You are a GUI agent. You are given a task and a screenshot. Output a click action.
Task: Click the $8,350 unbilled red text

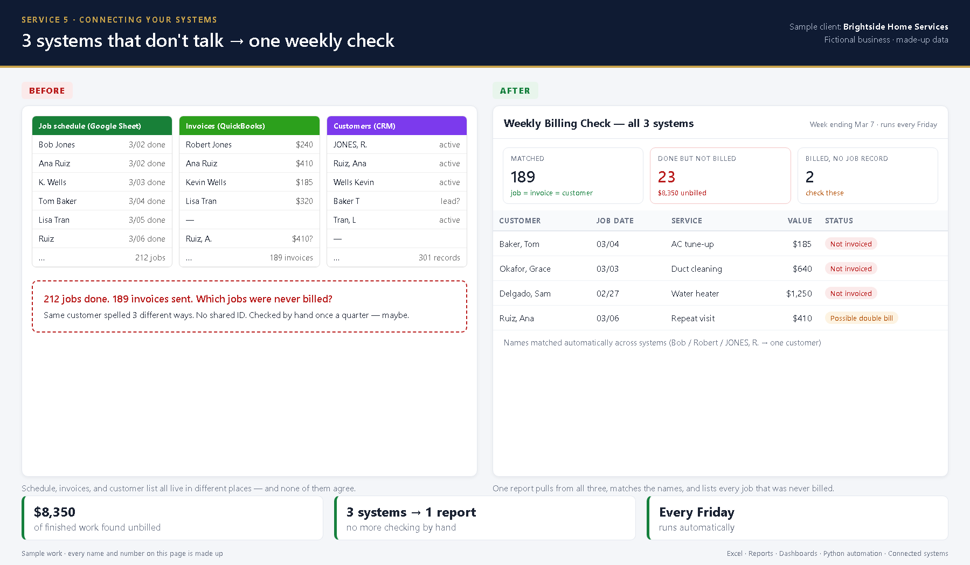(682, 193)
